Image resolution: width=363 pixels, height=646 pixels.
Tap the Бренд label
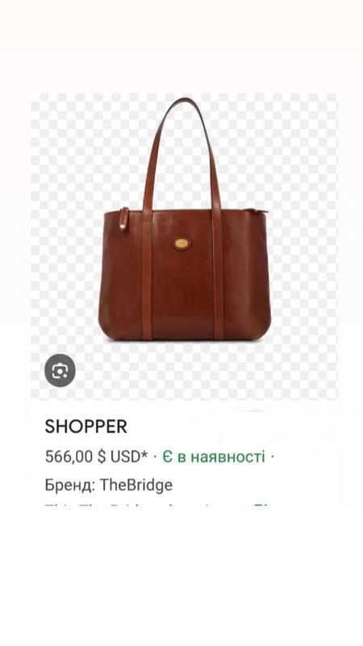coord(70,485)
